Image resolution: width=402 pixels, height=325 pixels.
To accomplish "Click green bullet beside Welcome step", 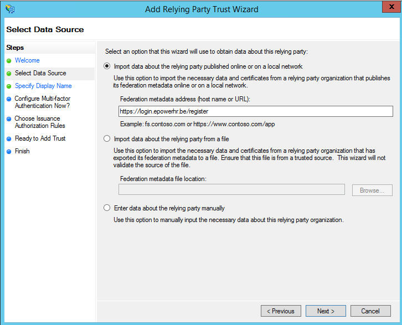I will click(x=9, y=61).
